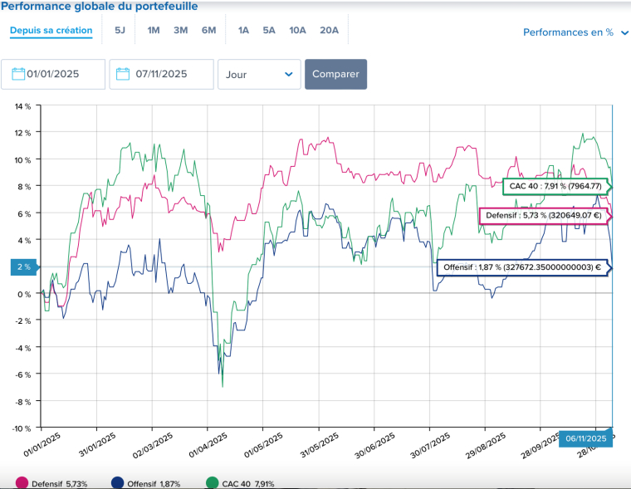Select the 10A period

point(297,31)
